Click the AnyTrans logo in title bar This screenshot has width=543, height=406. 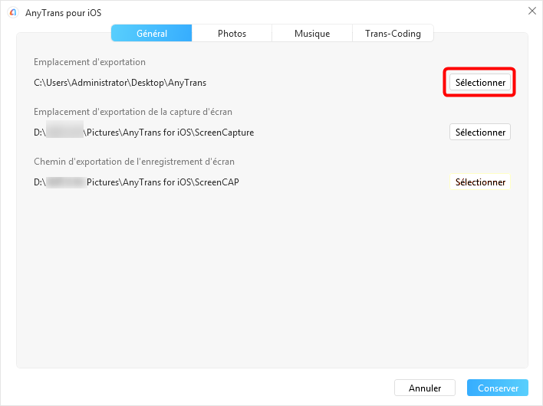(13, 12)
